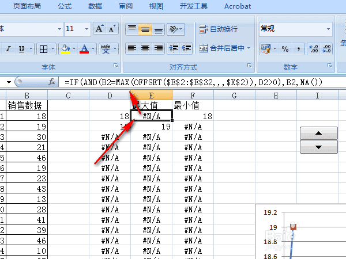The width and height of the screenshot is (346, 259).
Task: Select cell E3 with value 19
Action: point(151,127)
